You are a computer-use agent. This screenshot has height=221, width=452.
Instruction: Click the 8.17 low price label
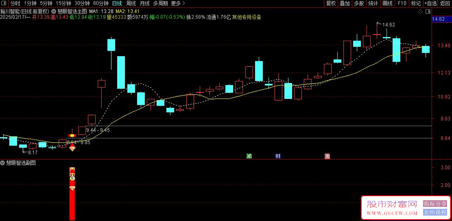click(33, 152)
